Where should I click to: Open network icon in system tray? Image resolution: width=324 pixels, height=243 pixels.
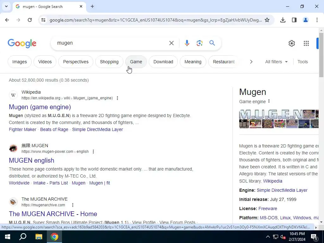click(276, 237)
